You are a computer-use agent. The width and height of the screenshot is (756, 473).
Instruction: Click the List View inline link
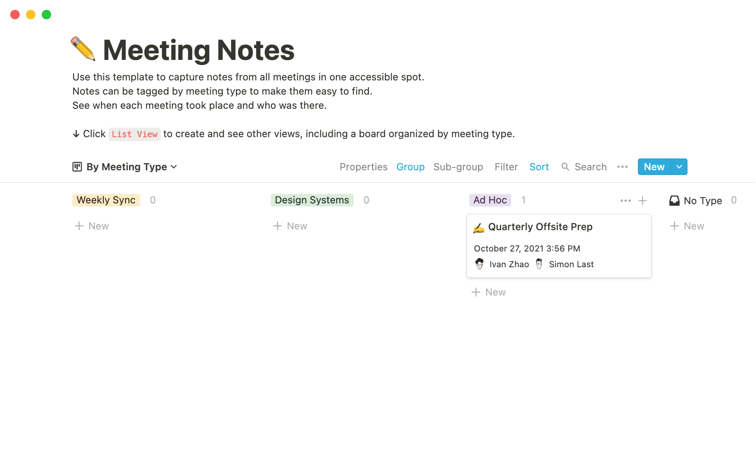134,134
